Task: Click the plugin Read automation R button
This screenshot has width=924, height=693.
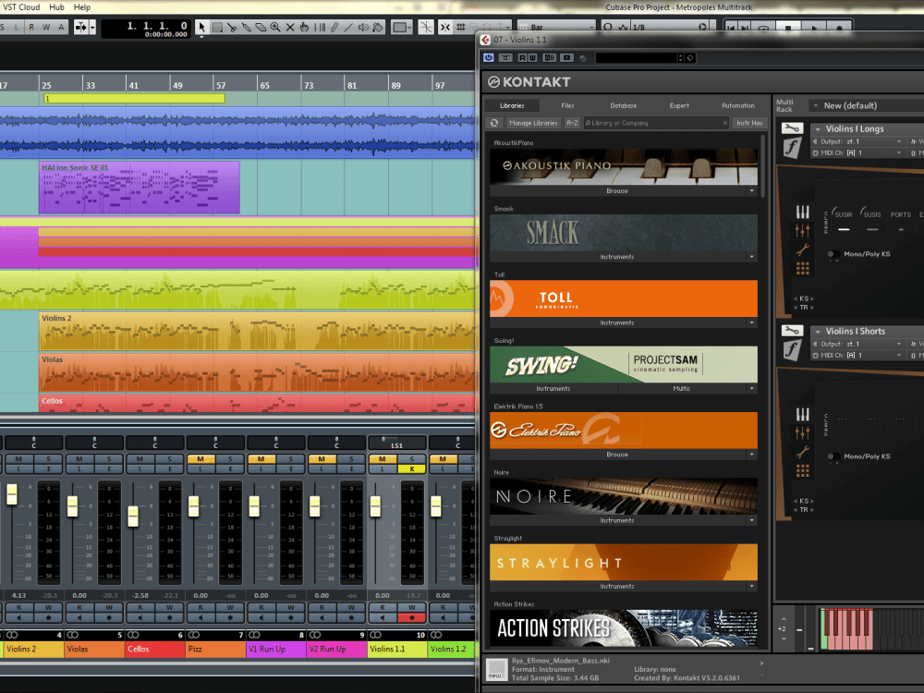Action: point(523,57)
